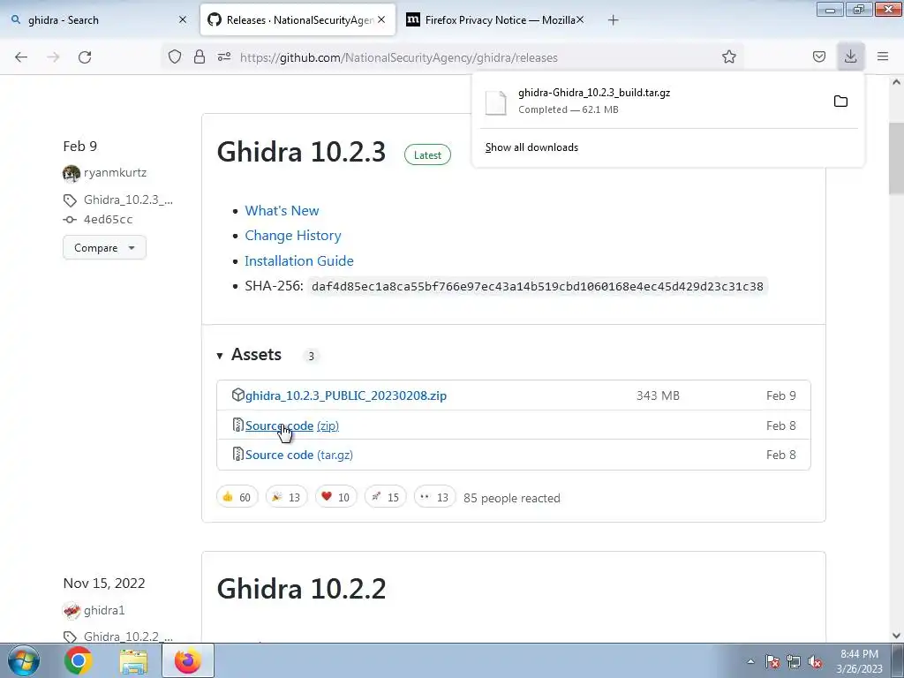Click the muted volume tray icon

tap(815, 662)
